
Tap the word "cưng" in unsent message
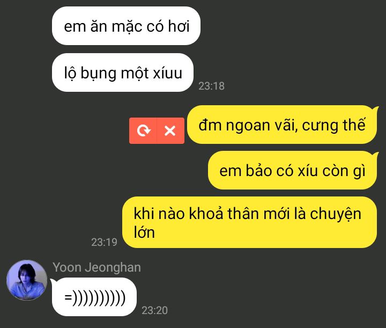coord(316,126)
